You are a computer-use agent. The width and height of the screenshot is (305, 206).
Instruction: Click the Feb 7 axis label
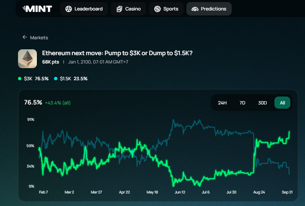coord(44,192)
